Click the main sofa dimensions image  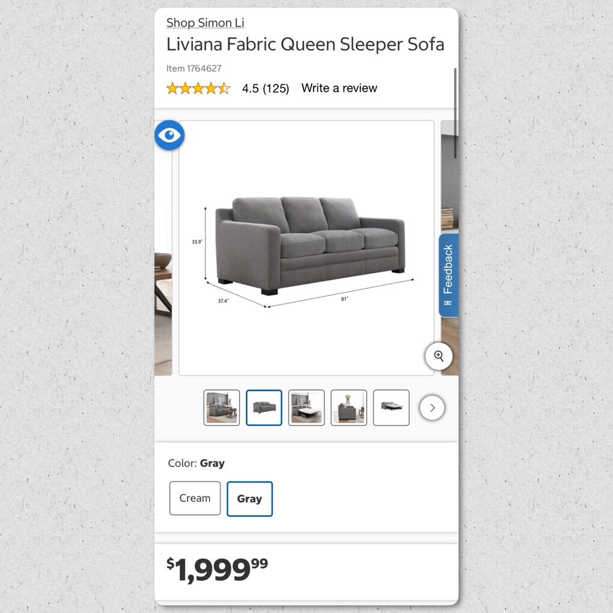point(306,248)
